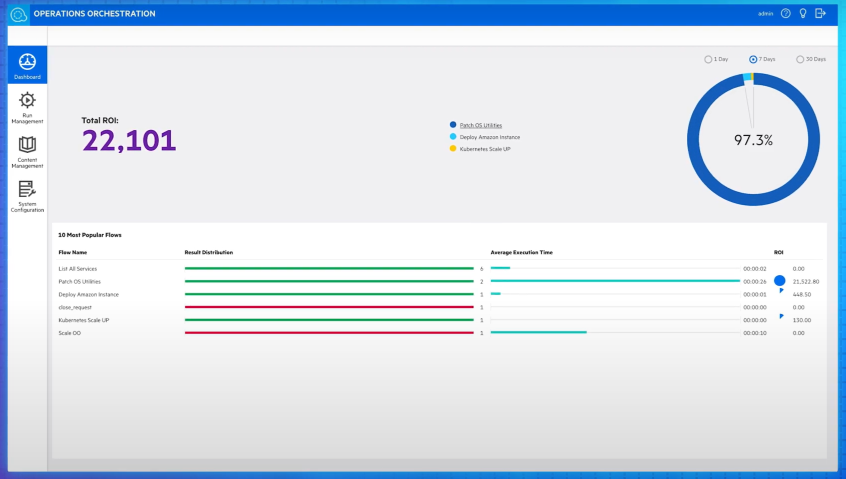Open the Help question-mark icon
The height and width of the screenshot is (479, 846).
click(x=785, y=13)
